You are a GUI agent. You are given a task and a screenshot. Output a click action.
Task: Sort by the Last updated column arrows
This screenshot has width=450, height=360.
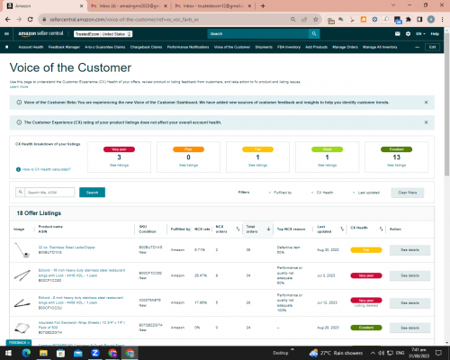click(x=342, y=229)
